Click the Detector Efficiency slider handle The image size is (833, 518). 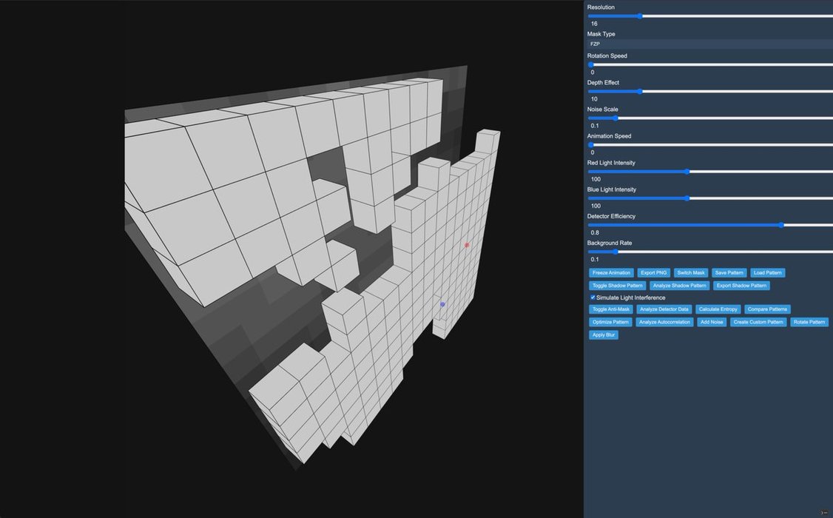pos(781,225)
